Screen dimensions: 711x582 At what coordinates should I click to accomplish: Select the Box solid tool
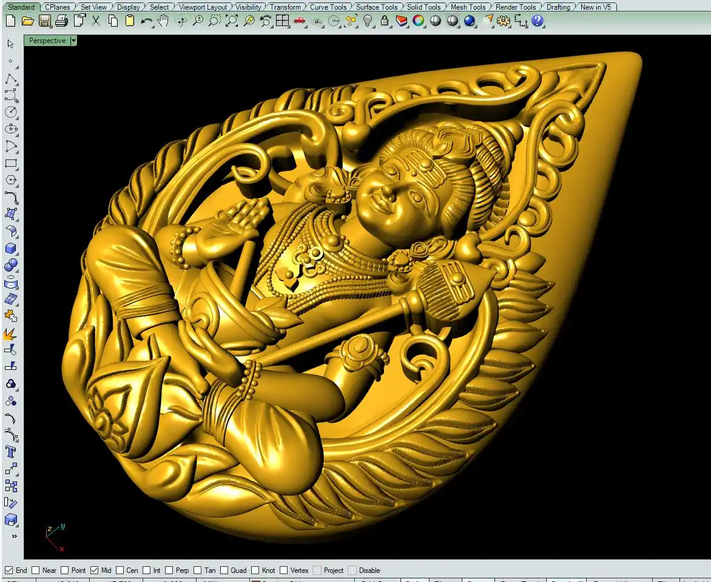coord(11,248)
